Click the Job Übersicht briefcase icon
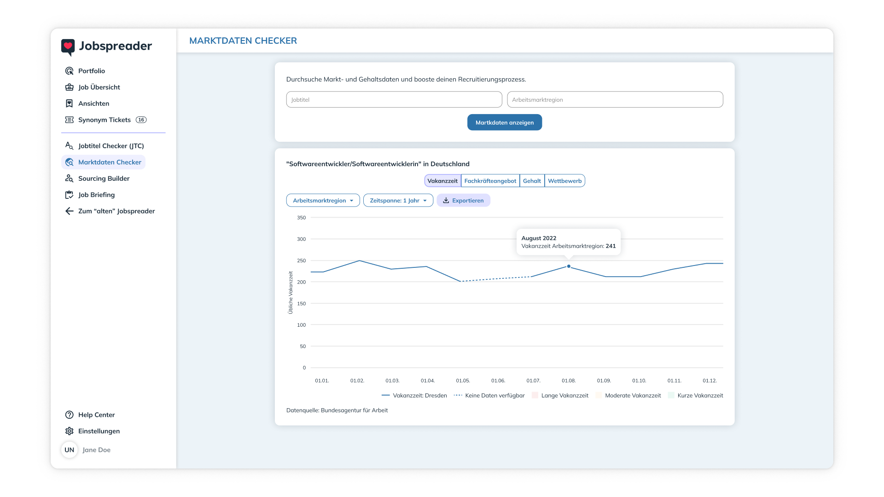The width and height of the screenshot is (884, 497). (x=69, y=87)
